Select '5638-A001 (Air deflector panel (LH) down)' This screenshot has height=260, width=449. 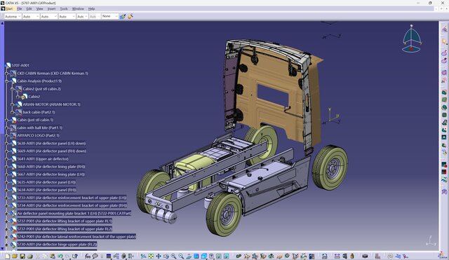coord(51,143)
